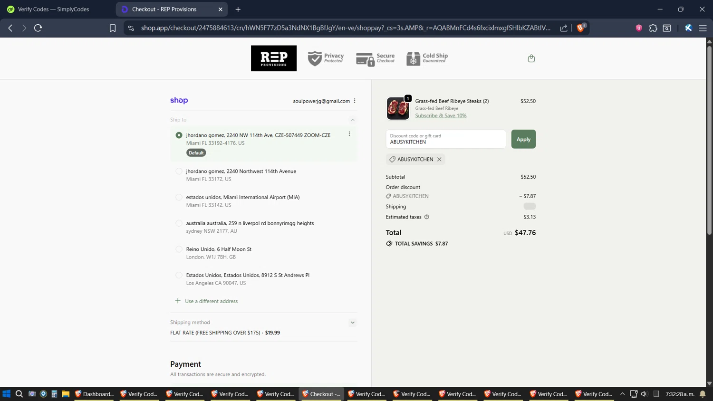Select the 2240 Northwest 114th Avenue address
713x401 pixels.
[179, 171]
